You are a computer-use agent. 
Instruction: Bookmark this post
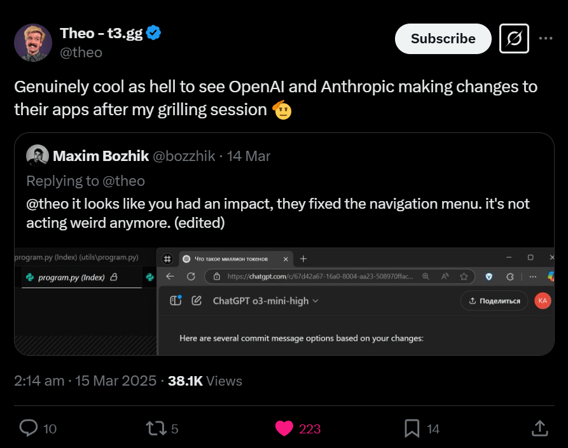412,428
